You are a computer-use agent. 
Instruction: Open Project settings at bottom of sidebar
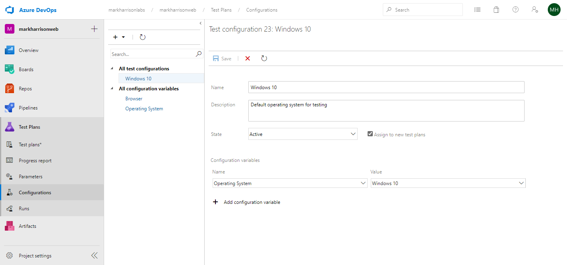point(35,256)
